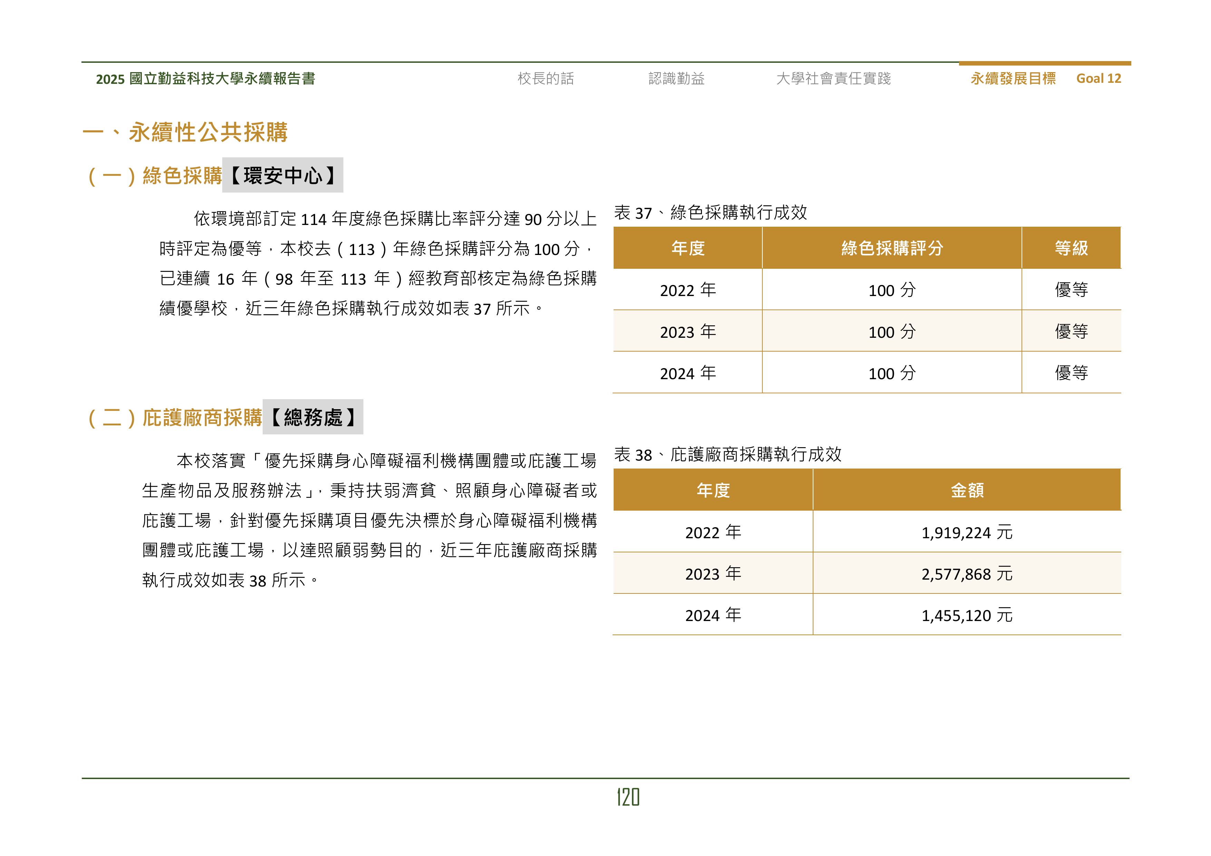Click the 【總務處】 highlighted tag
This screenshot has width=1211, height=856.
pyautogui.click(x=313, y=417)
